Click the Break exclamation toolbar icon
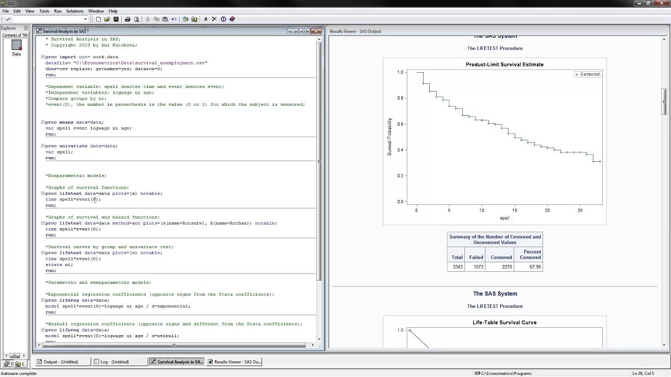Viewport: 671px width, 377px height. (223, 19)
